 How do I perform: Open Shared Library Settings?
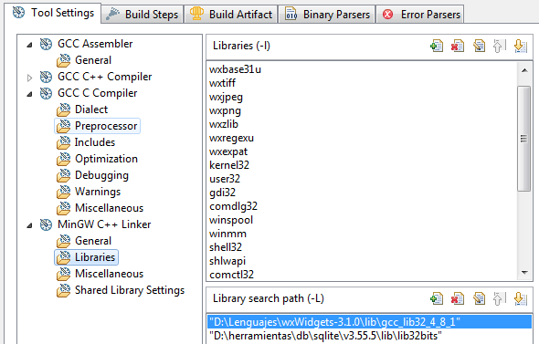click(130, 290)
